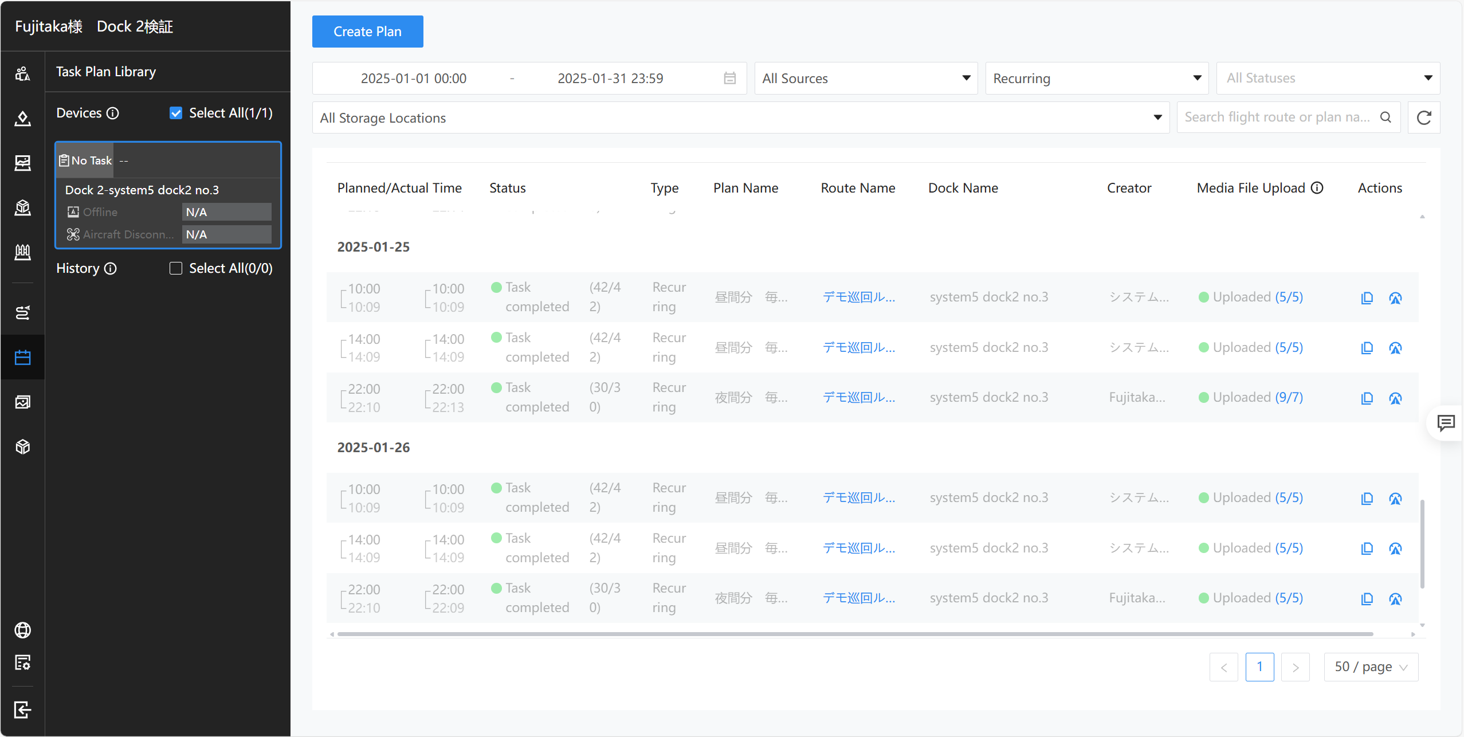Viewport: 1464px width, 737px height.
Task: Open the flight route library icon
Action: [x=22, y=313]
